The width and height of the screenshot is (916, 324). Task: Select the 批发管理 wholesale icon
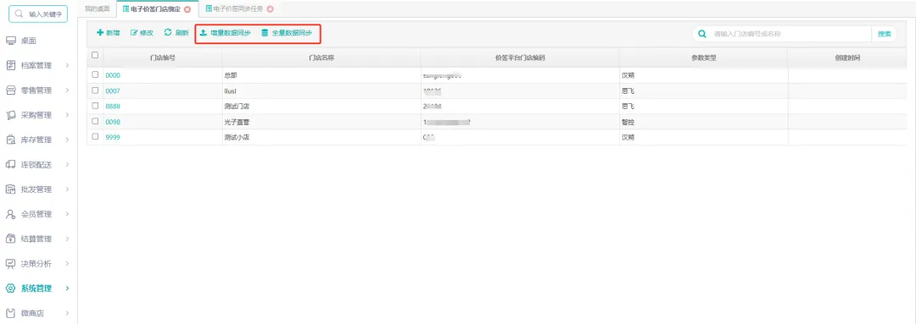click(10, 189)
